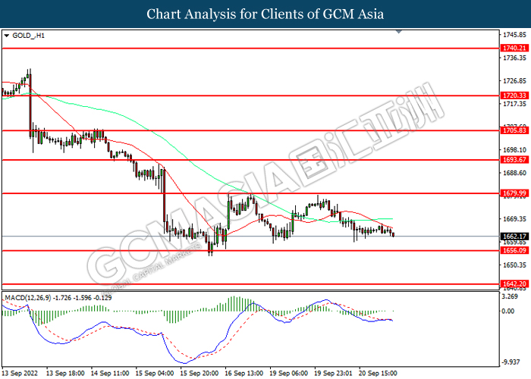Click the 1650.35 price axis value
Image resolution: width=531 pixels, height=379 pixels.
(515, 265)
